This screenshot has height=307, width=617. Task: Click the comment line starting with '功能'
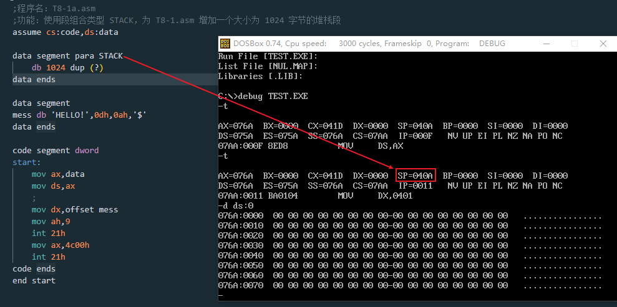pos(177,21)
